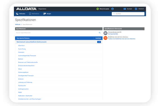
Task: Open Bremsen und Traktionskontrolle entry
Action: click(28, 62)
